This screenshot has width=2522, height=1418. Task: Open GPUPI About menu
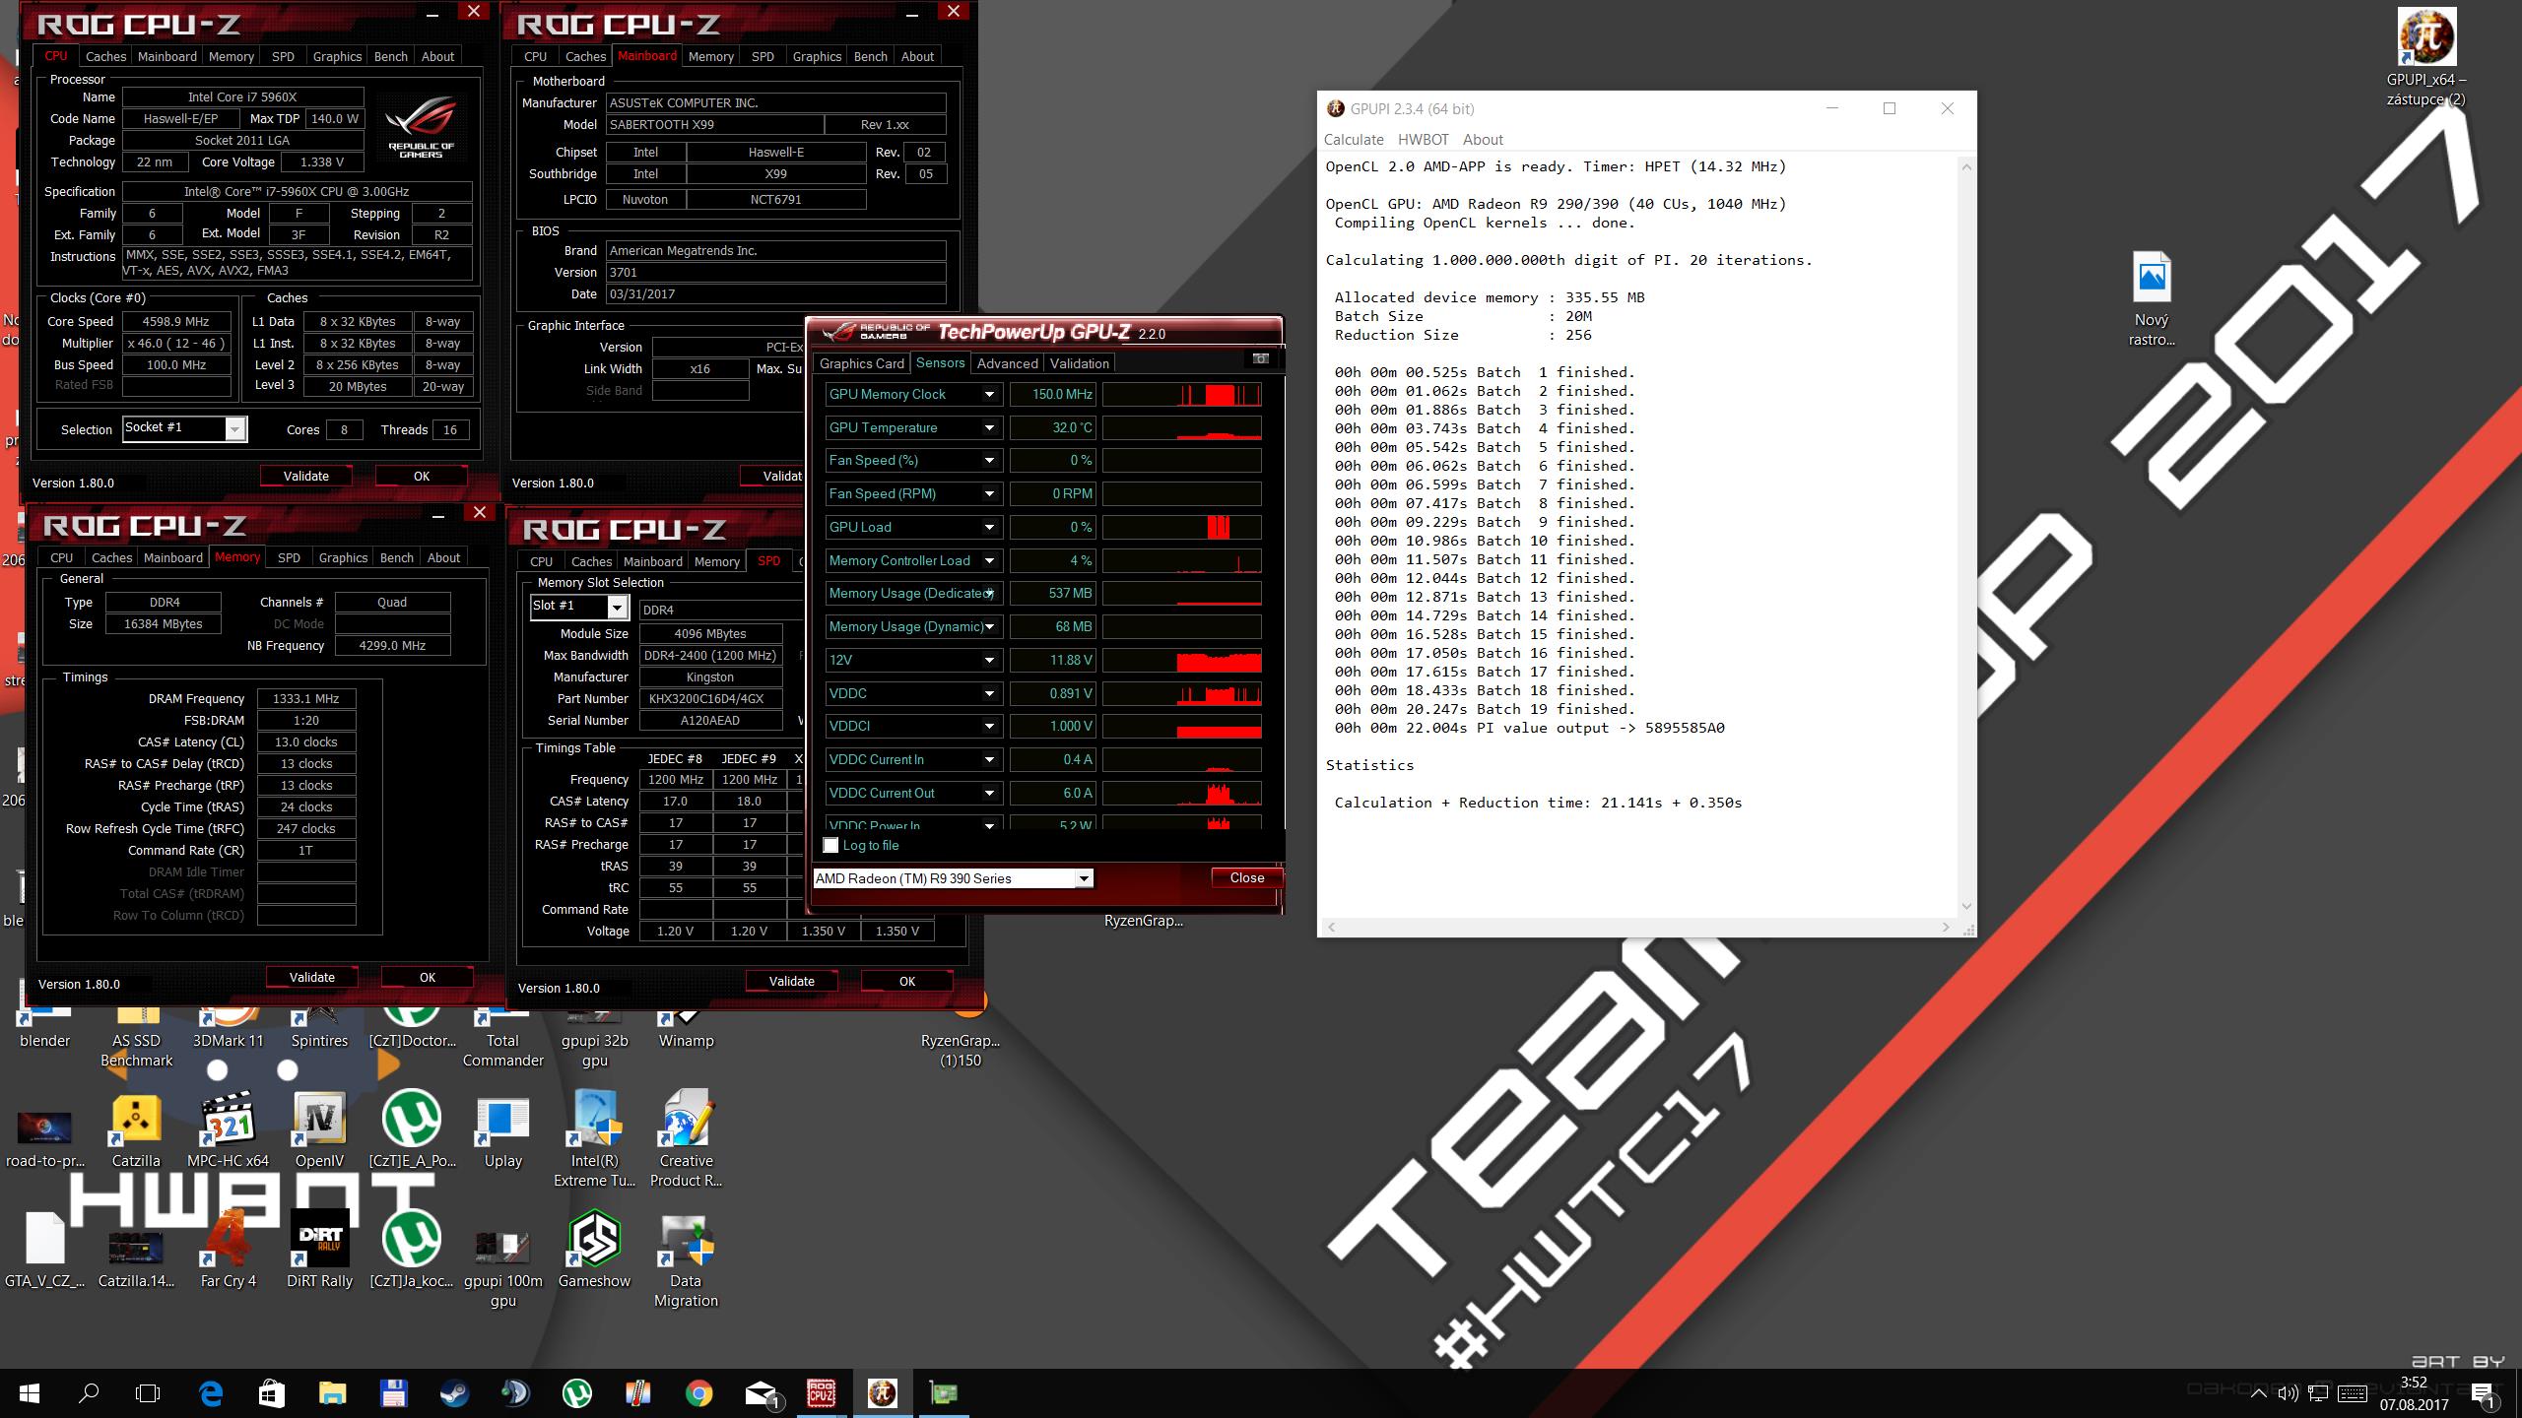tap(1483, 140)
